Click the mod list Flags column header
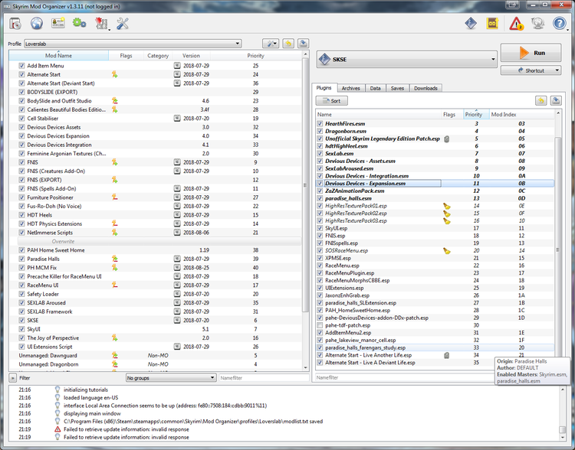Screen dimensions: 575x450 (126, 56)
